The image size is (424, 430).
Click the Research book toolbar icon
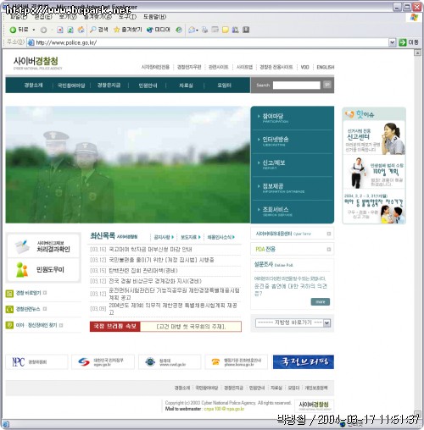pos(246,30)
